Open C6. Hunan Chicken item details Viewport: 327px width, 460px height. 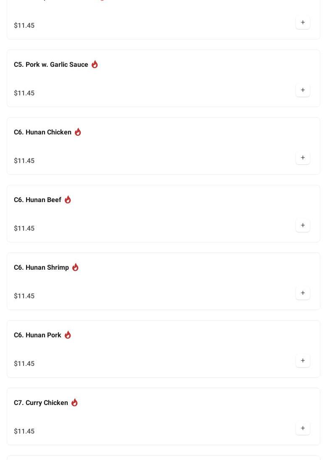42,132
